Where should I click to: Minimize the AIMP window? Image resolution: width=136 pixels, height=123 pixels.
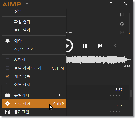tap(96, 4)
